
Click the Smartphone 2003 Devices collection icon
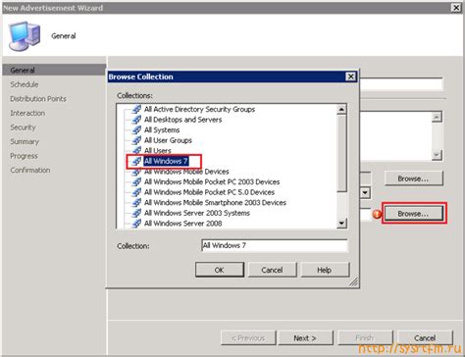[136, 203]
